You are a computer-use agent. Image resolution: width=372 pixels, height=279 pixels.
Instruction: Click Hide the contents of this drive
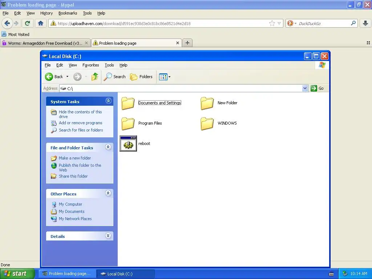pyautogui.click(x=80, y=114)
